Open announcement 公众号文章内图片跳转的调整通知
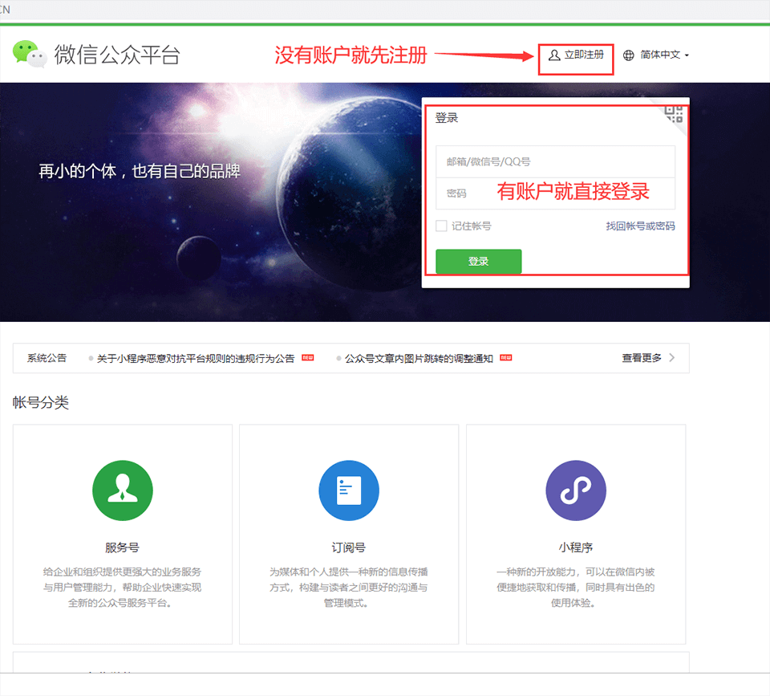770x696 pixels. pyautogui.click(x=419, y=358)
